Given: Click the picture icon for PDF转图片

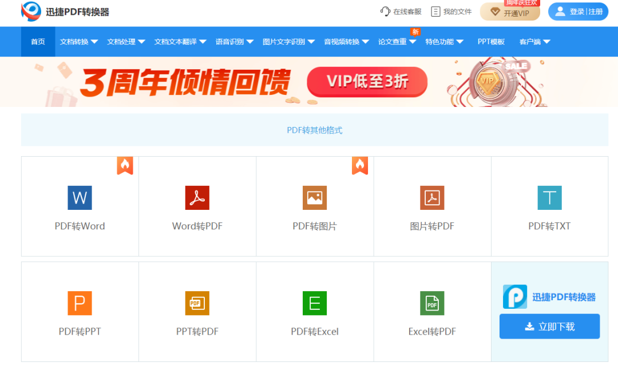Looking at the screenshot, I should point(315,198).
